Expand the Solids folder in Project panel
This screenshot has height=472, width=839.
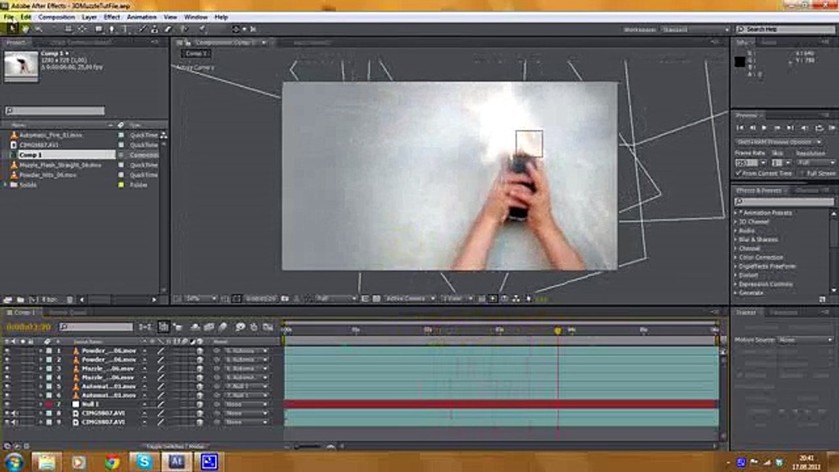(7, 185)
